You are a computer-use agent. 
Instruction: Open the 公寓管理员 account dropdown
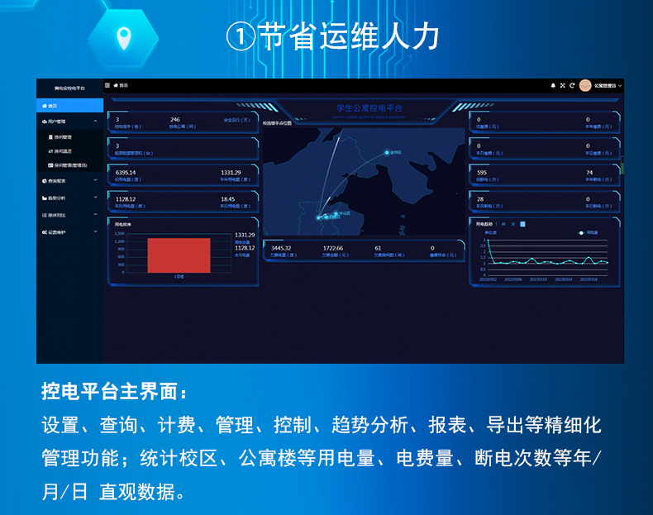click(x=608, y=85)
